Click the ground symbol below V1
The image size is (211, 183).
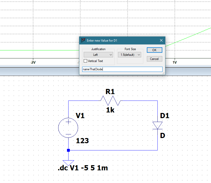[68, 163]
